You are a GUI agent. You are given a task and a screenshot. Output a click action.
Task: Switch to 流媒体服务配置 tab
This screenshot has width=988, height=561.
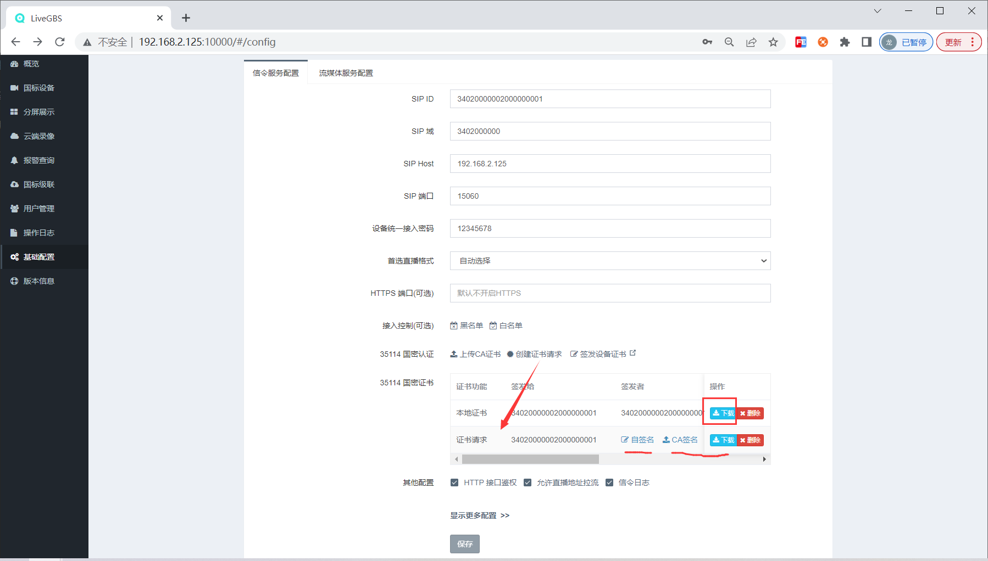tap(346, 73)
